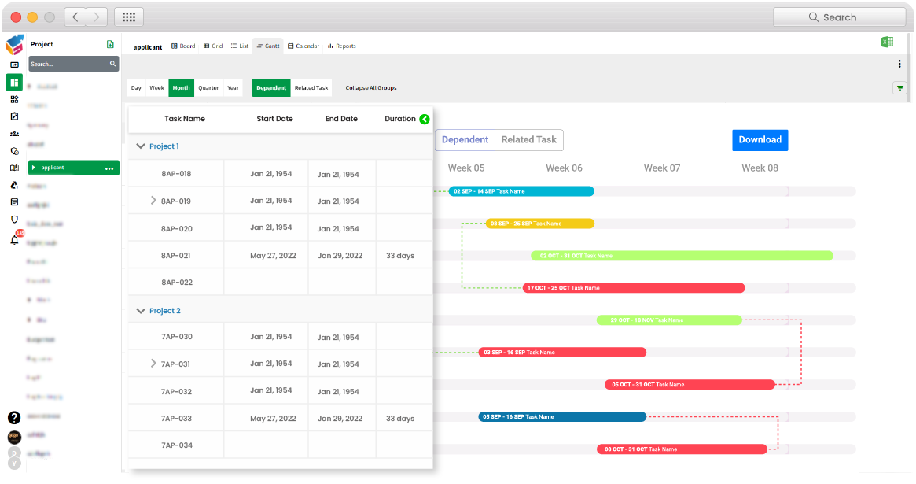Open the vertical three-dot menu top right
The image size is (916, 484).
(899, 64)
